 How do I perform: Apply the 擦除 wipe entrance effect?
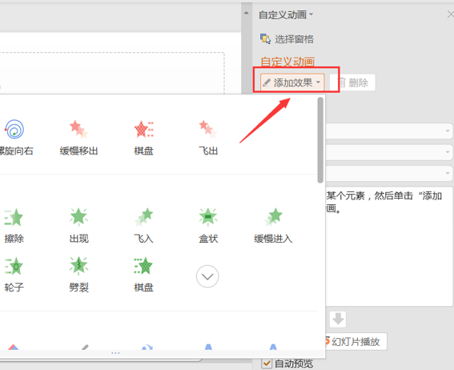click(x=14, y=226)
